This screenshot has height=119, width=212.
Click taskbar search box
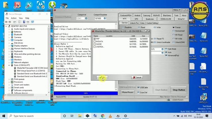pyautogui.click(x=34, y=116)
